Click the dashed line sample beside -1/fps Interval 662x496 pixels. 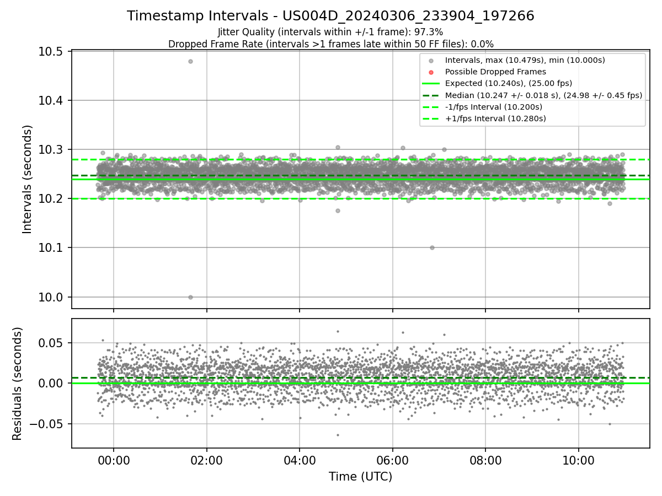pos(431,107)
